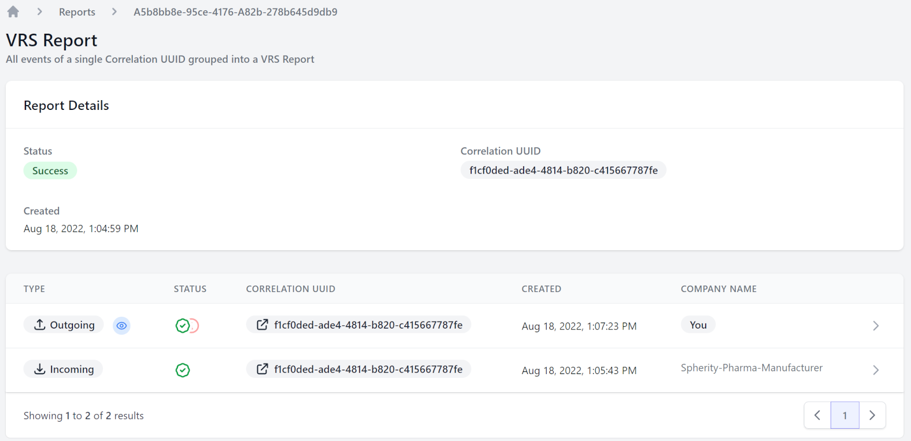Click the Success status badge
Viewport: 911px width, 441px height.
[x=50, y=171]
